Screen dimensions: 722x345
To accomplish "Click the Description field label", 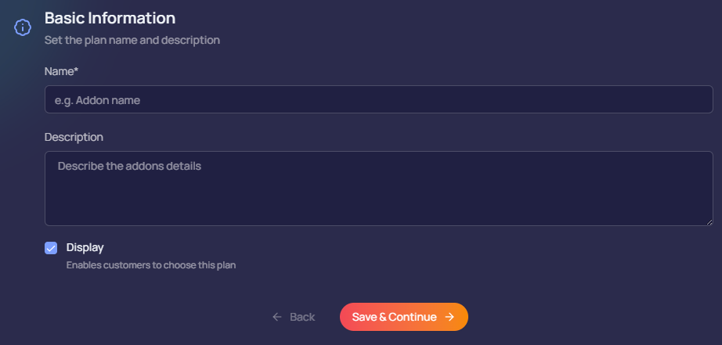I will [x=74, y=137].
